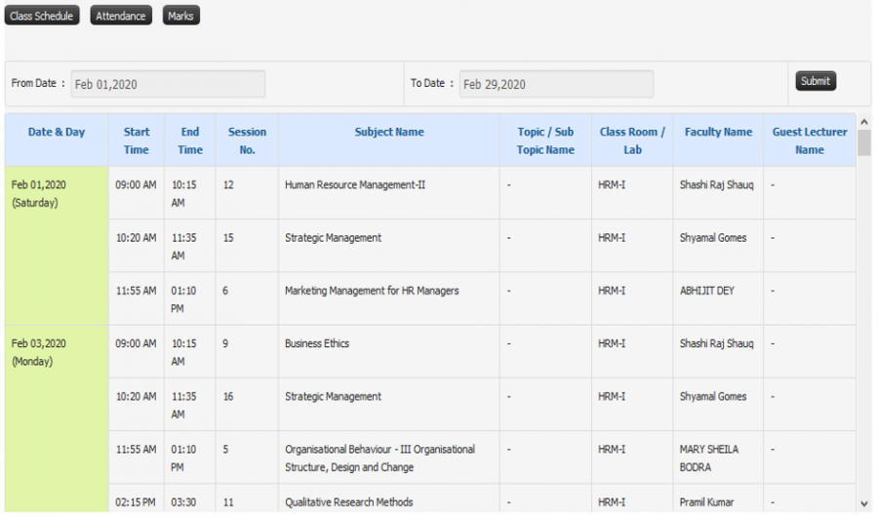This screenshot has width=878, height=518.
Task: Click session number 11 cell
Action: [247, 498]
